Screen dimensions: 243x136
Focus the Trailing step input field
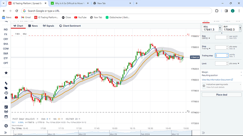[222, 56]
